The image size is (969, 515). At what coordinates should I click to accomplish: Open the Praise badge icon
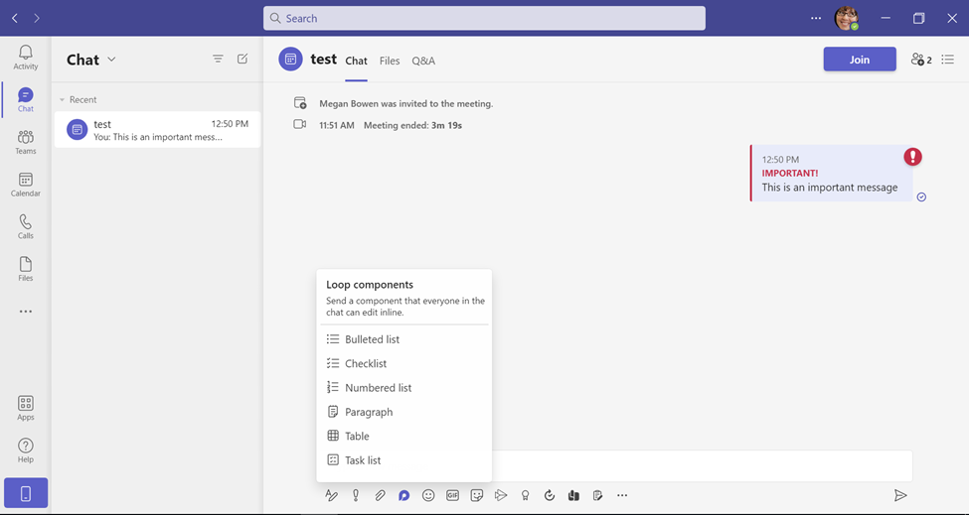(x=526, y=495)
